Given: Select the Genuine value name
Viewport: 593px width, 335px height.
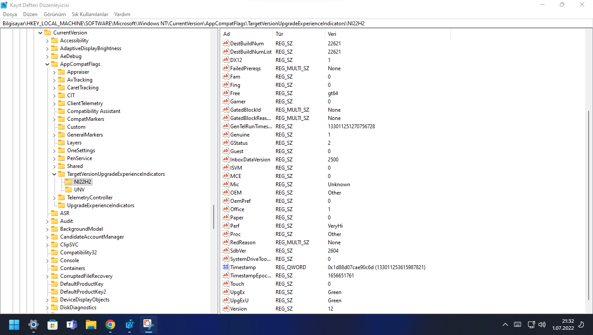Looking at the screenshot, I should pyautogui.click(x=240, y=135).
